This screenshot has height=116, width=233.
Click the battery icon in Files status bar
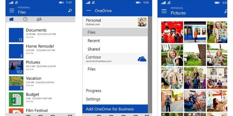[61, 2]
